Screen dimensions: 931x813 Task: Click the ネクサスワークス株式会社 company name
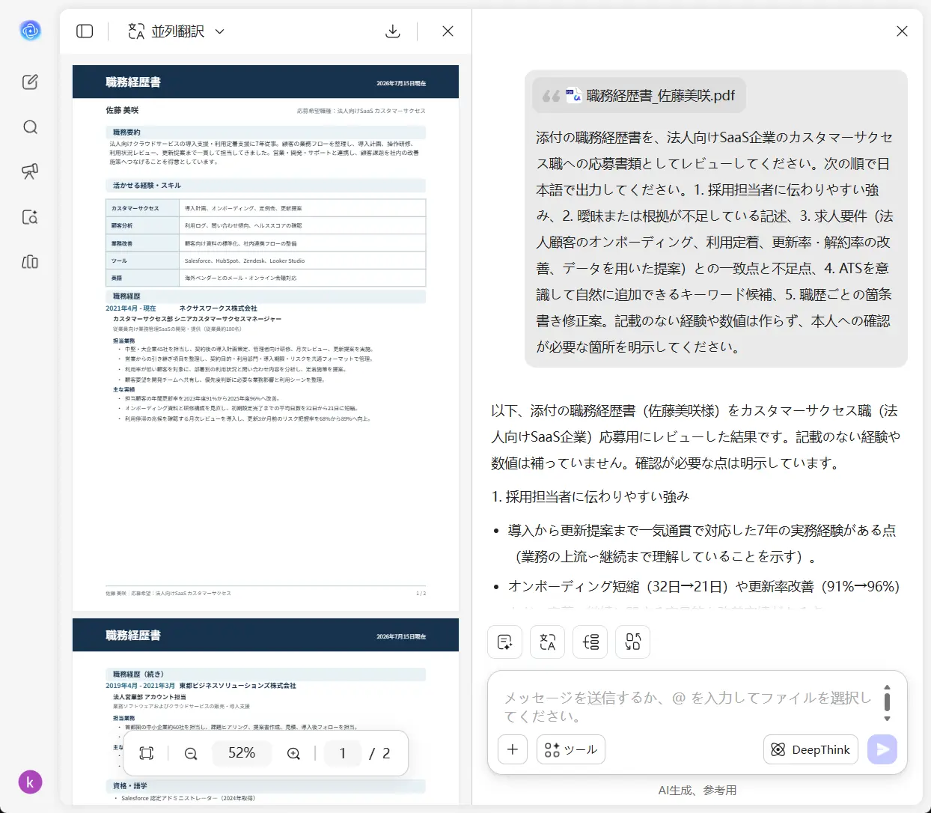point(218,308)
